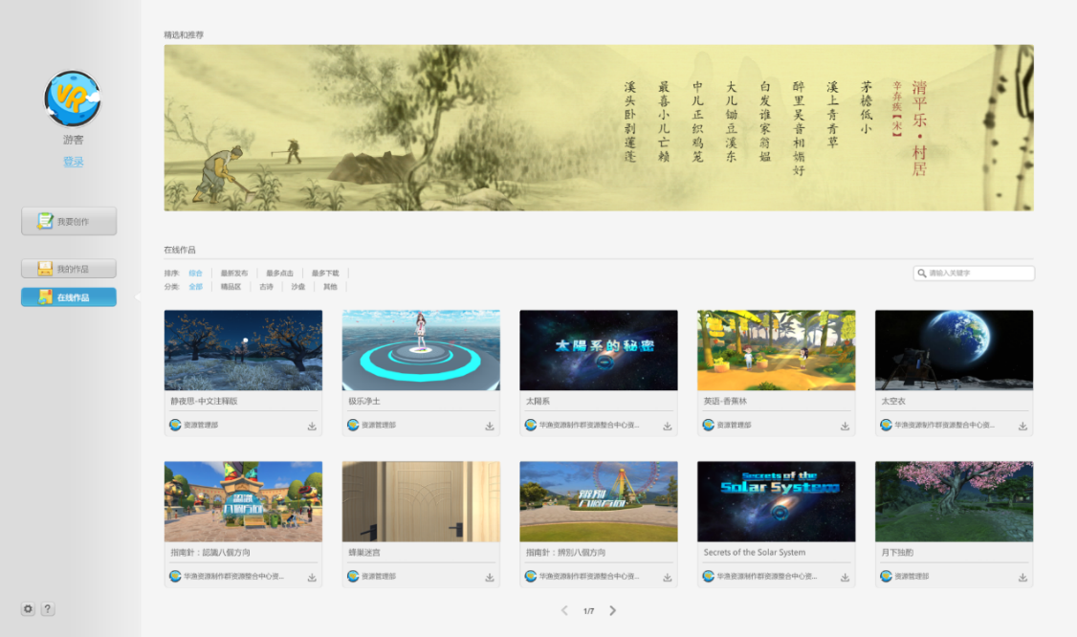Click the 极乐净土 title text
The height and width of the screenshot is (637, 1077).
pyautogui.click(x=364, y=401)
